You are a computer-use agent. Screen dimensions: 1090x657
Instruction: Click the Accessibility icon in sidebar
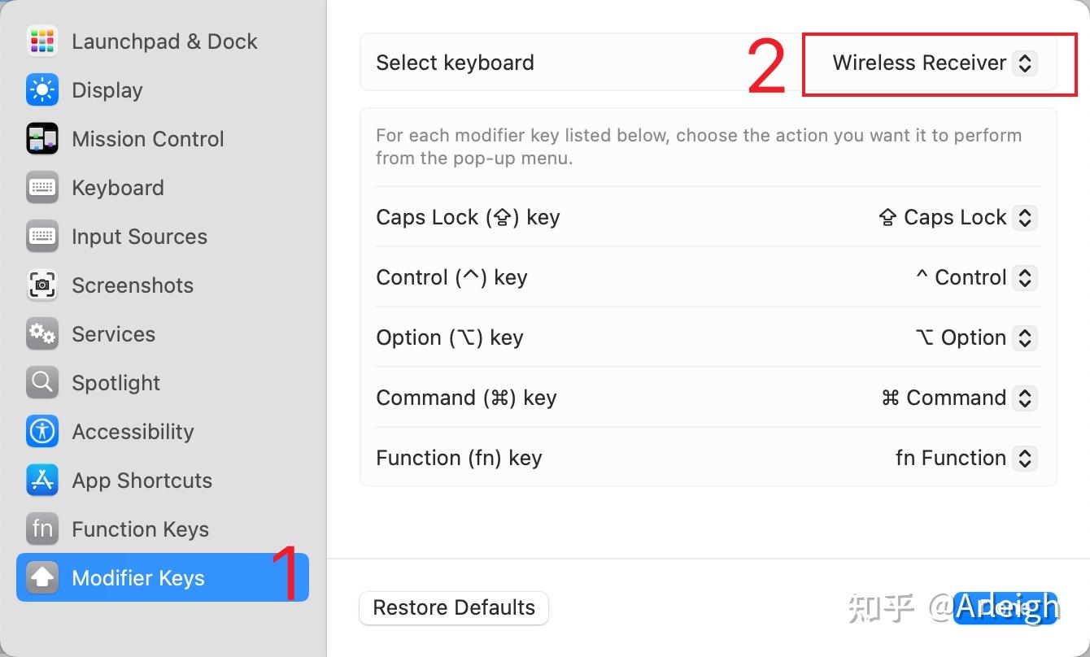pyautogui.click(x=41, y=432)
